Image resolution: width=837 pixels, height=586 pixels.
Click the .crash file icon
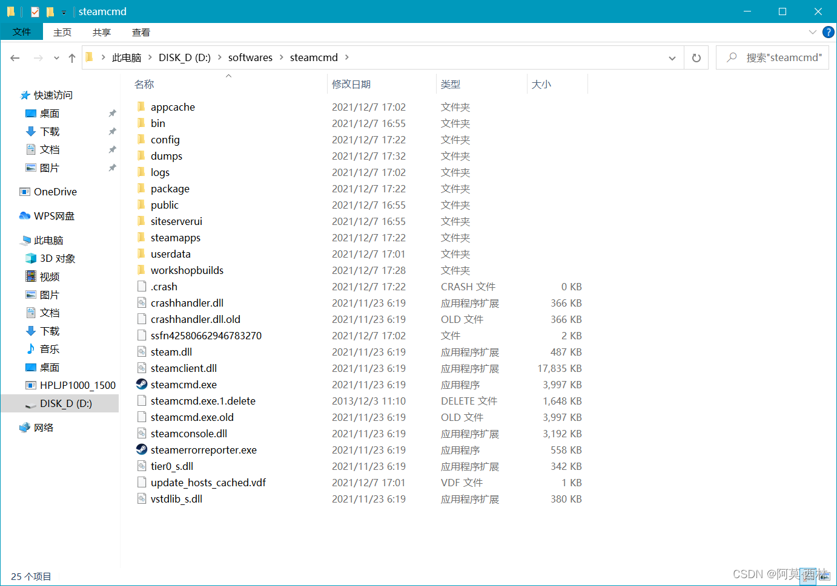click(142, 286)
